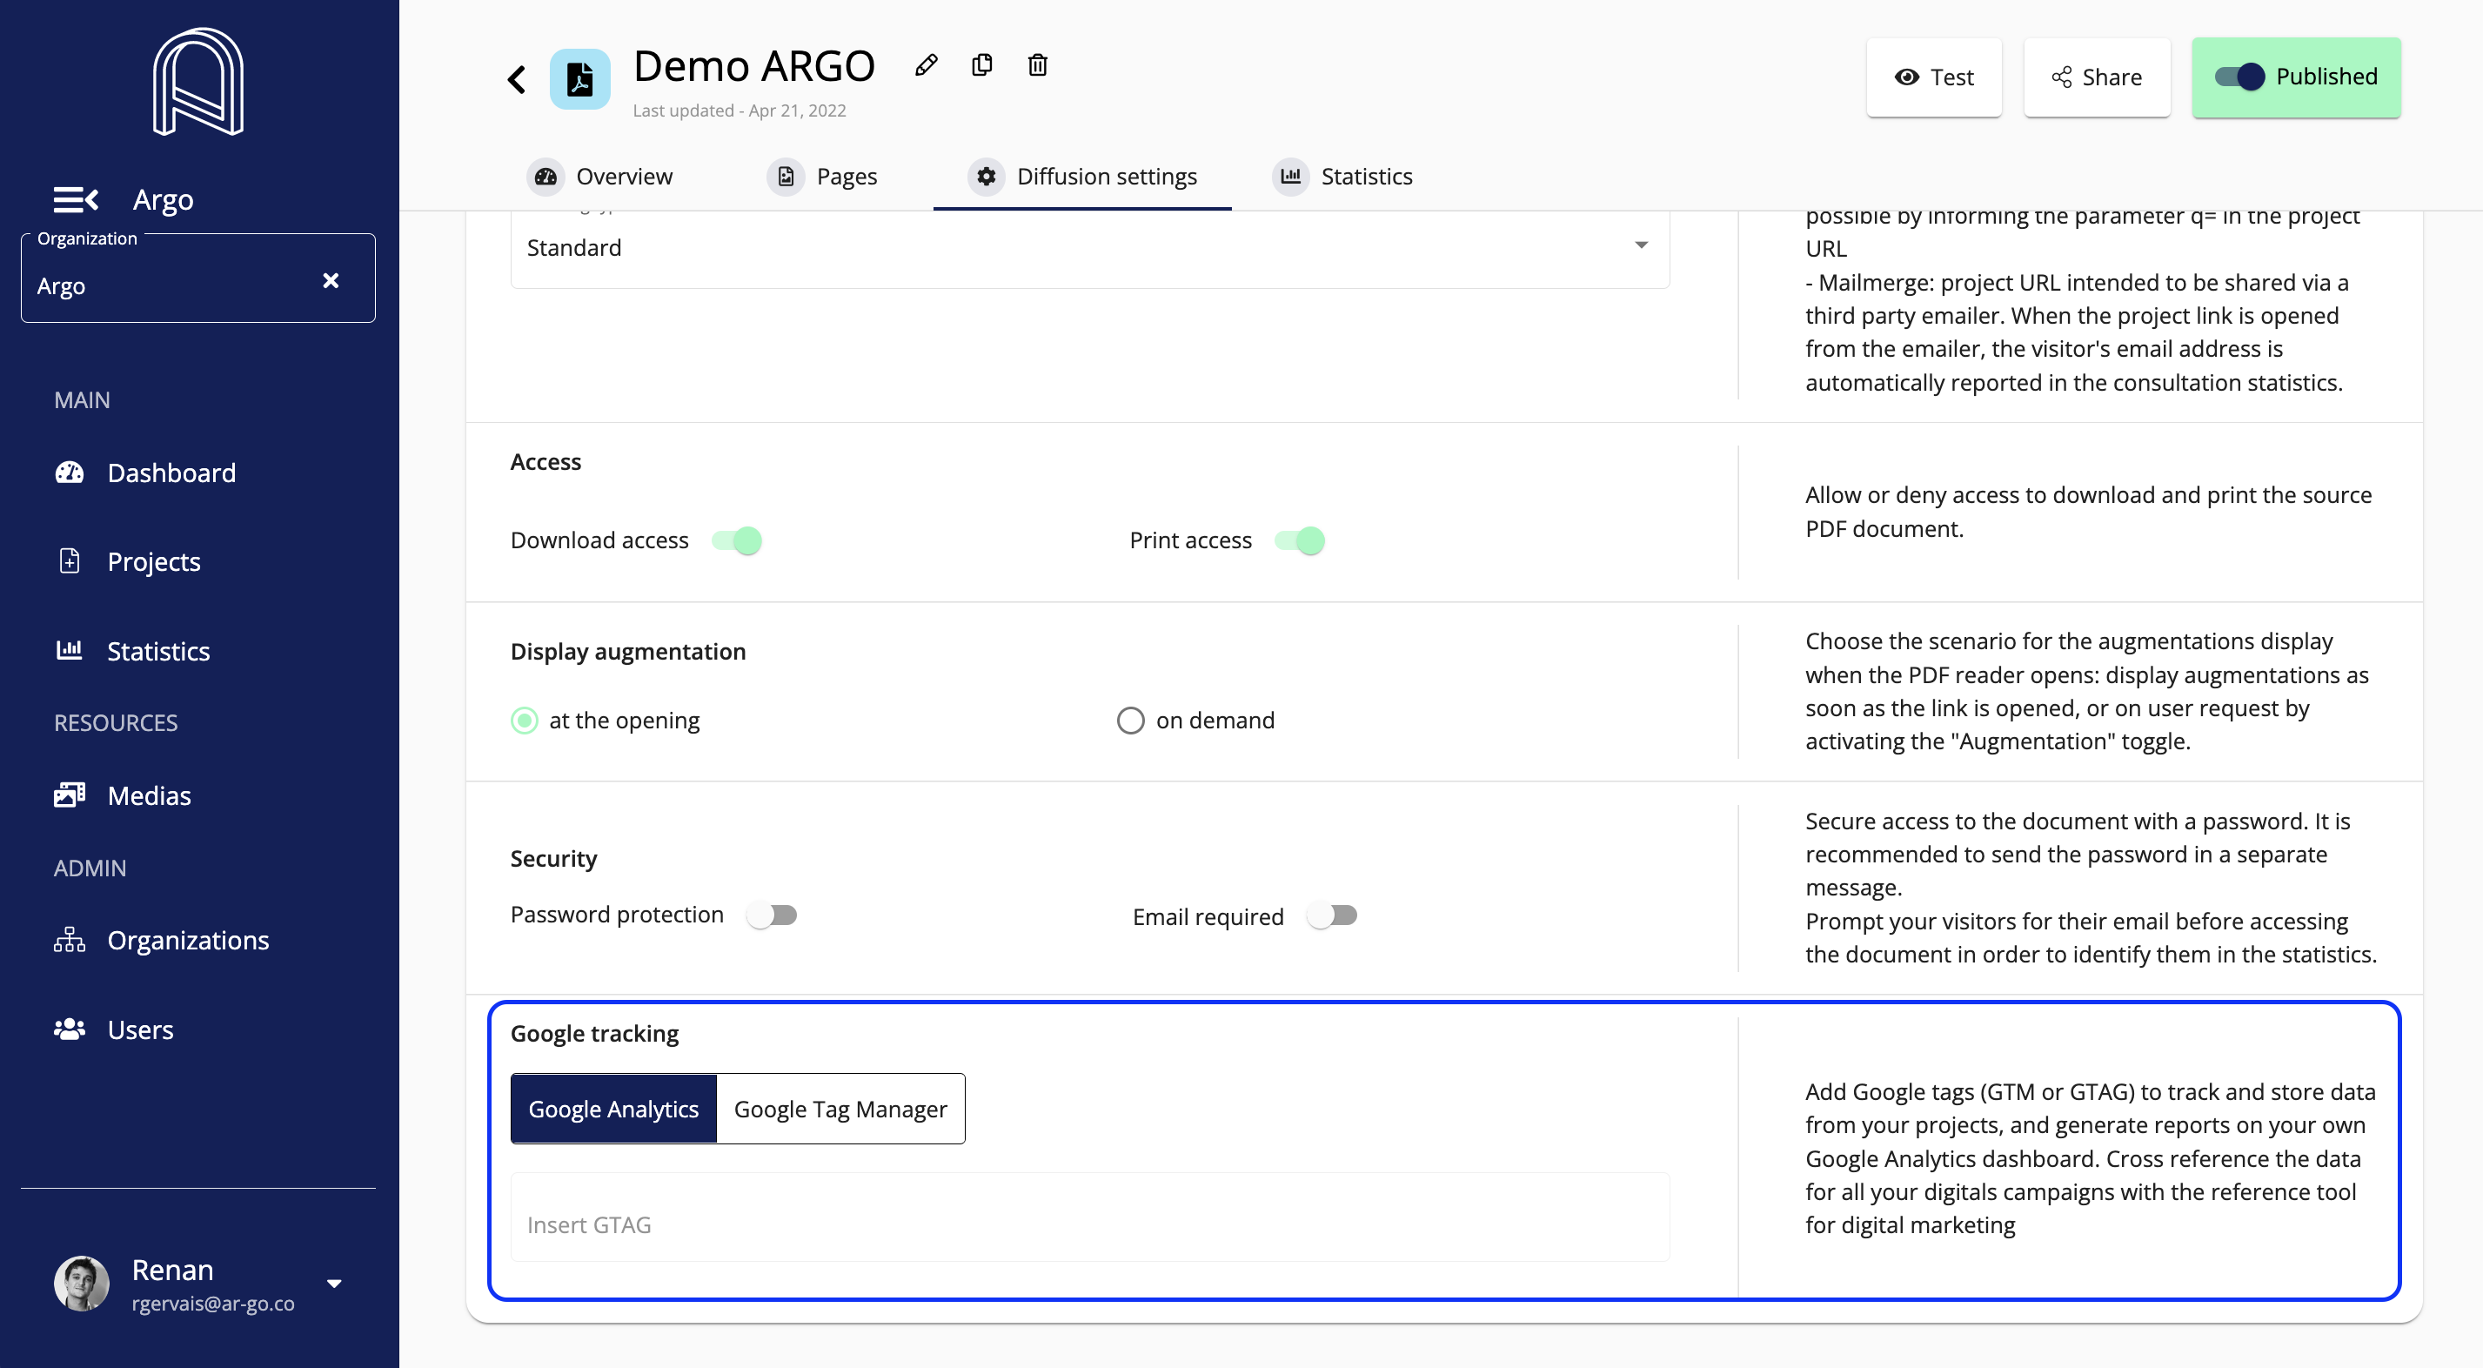Click the Google tracking heading
This screenshot has width=2483, height=1368.
[595, 1034]
